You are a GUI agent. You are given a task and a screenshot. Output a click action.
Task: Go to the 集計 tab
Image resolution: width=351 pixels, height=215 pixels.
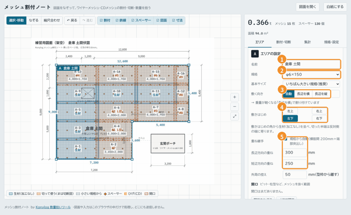(x=307, y=42)
